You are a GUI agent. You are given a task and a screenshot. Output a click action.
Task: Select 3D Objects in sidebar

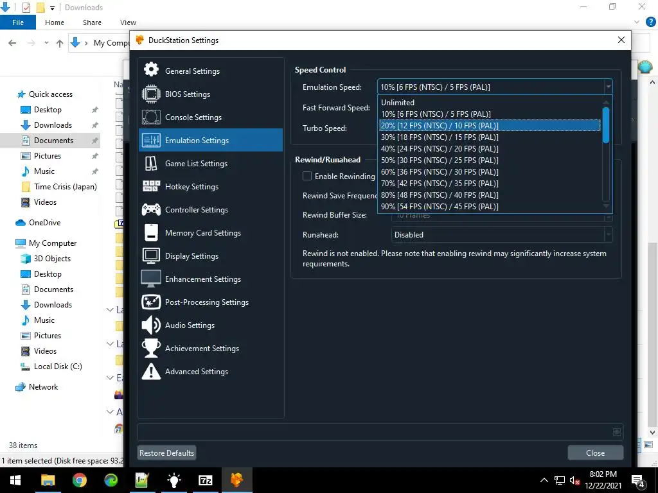click(x=52, y=259)
